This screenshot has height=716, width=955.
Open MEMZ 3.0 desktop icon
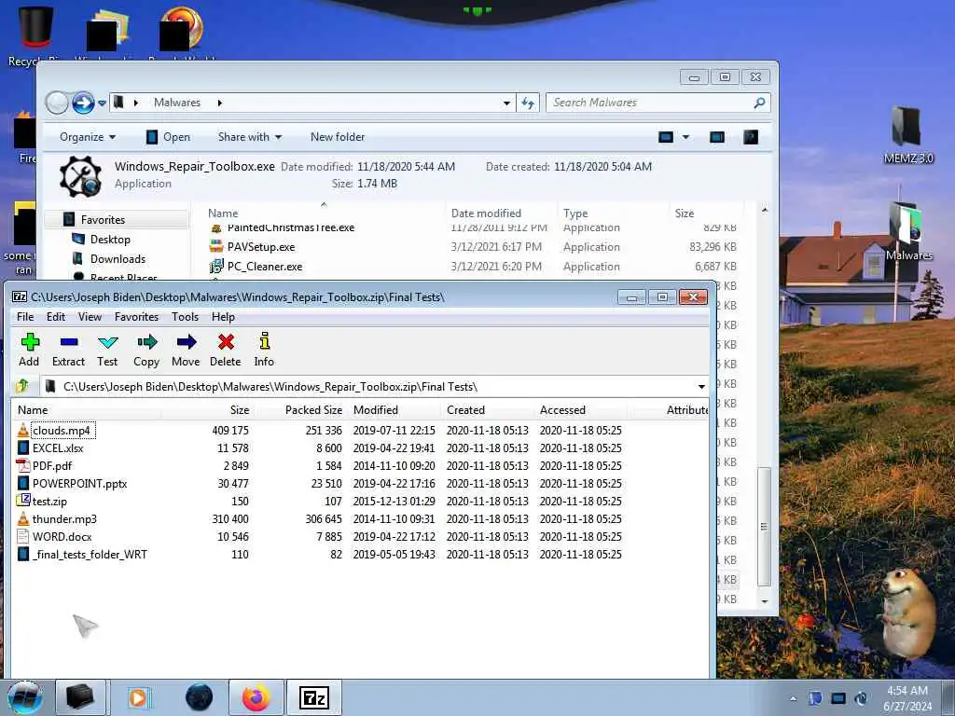908,135
